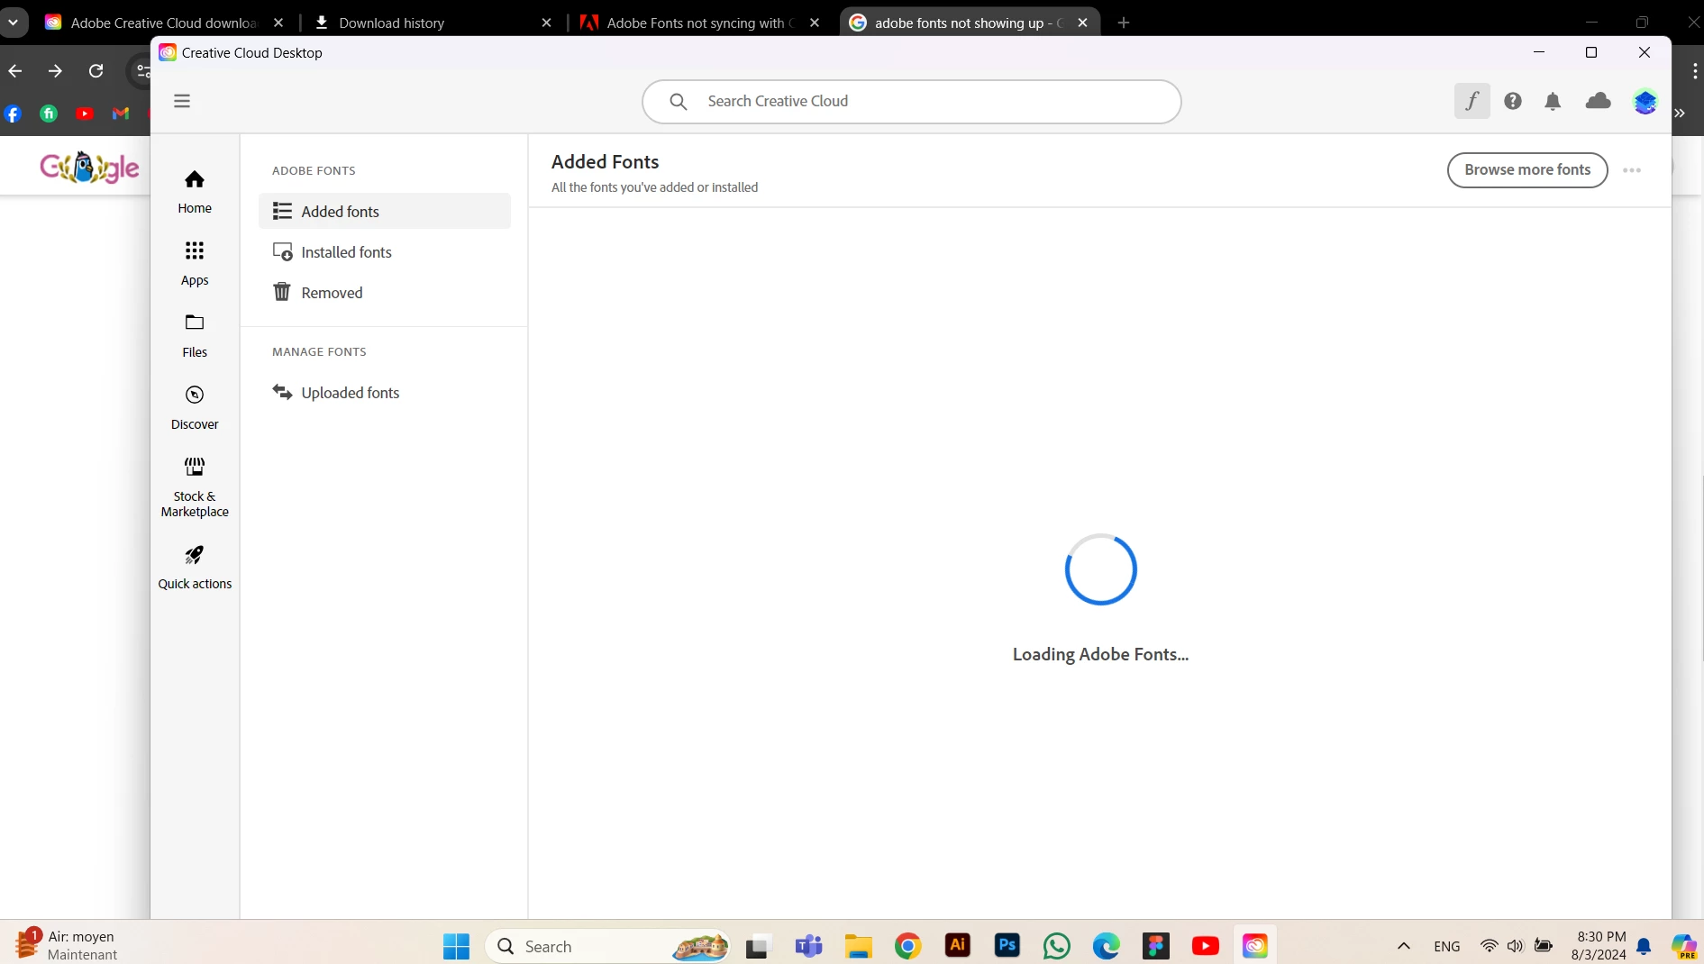Reload the Chrome page
This screenshot has height=964, width=1704.
click(96, 70)
